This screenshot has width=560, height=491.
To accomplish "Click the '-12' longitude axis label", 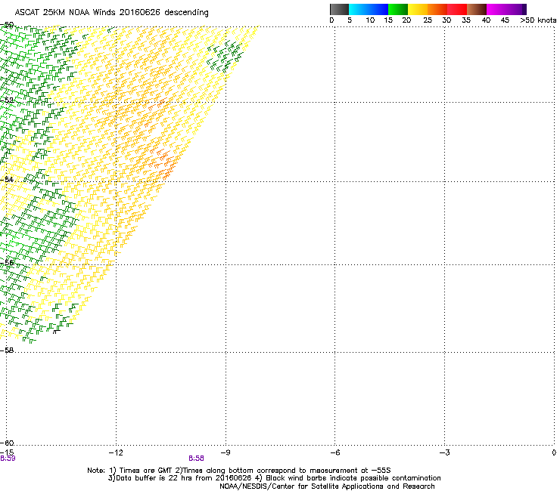I will coord(116,452).
